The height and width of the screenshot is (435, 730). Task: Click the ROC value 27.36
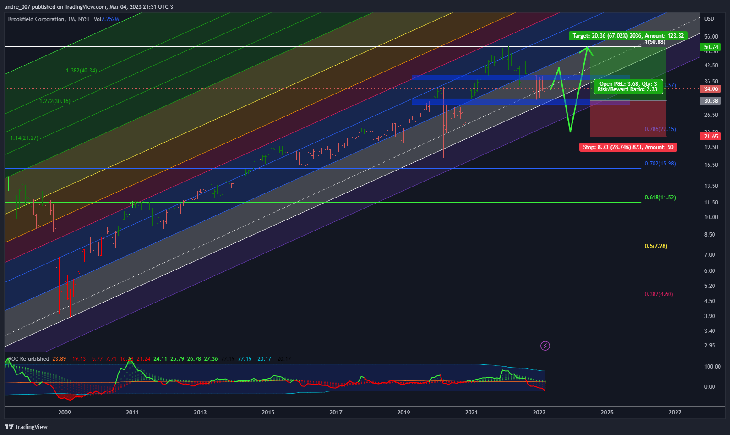[211, 359]
